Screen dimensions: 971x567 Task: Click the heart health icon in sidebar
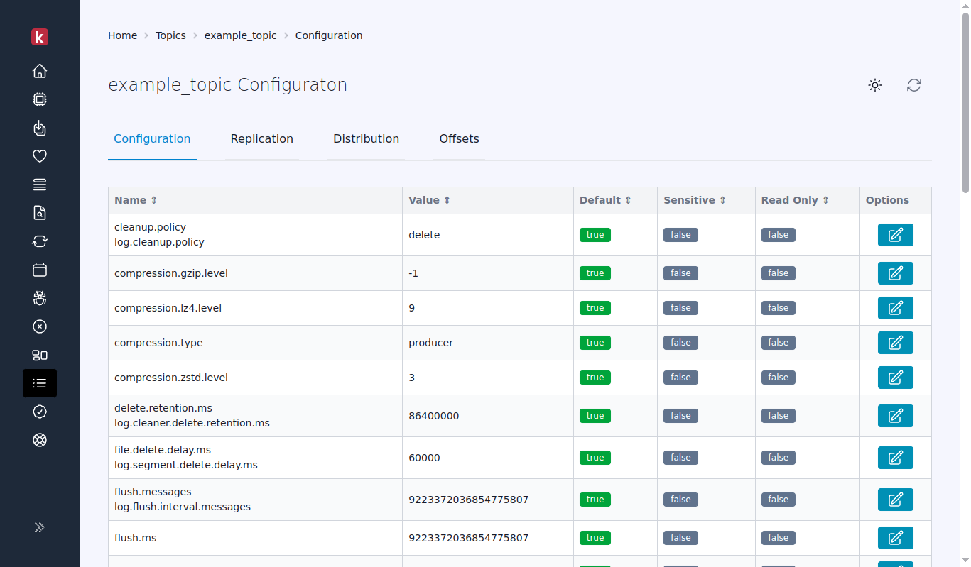(40, 156)
